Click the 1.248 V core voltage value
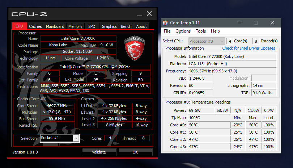This screenshot has width=293, height=168. (x=103, y=58)
